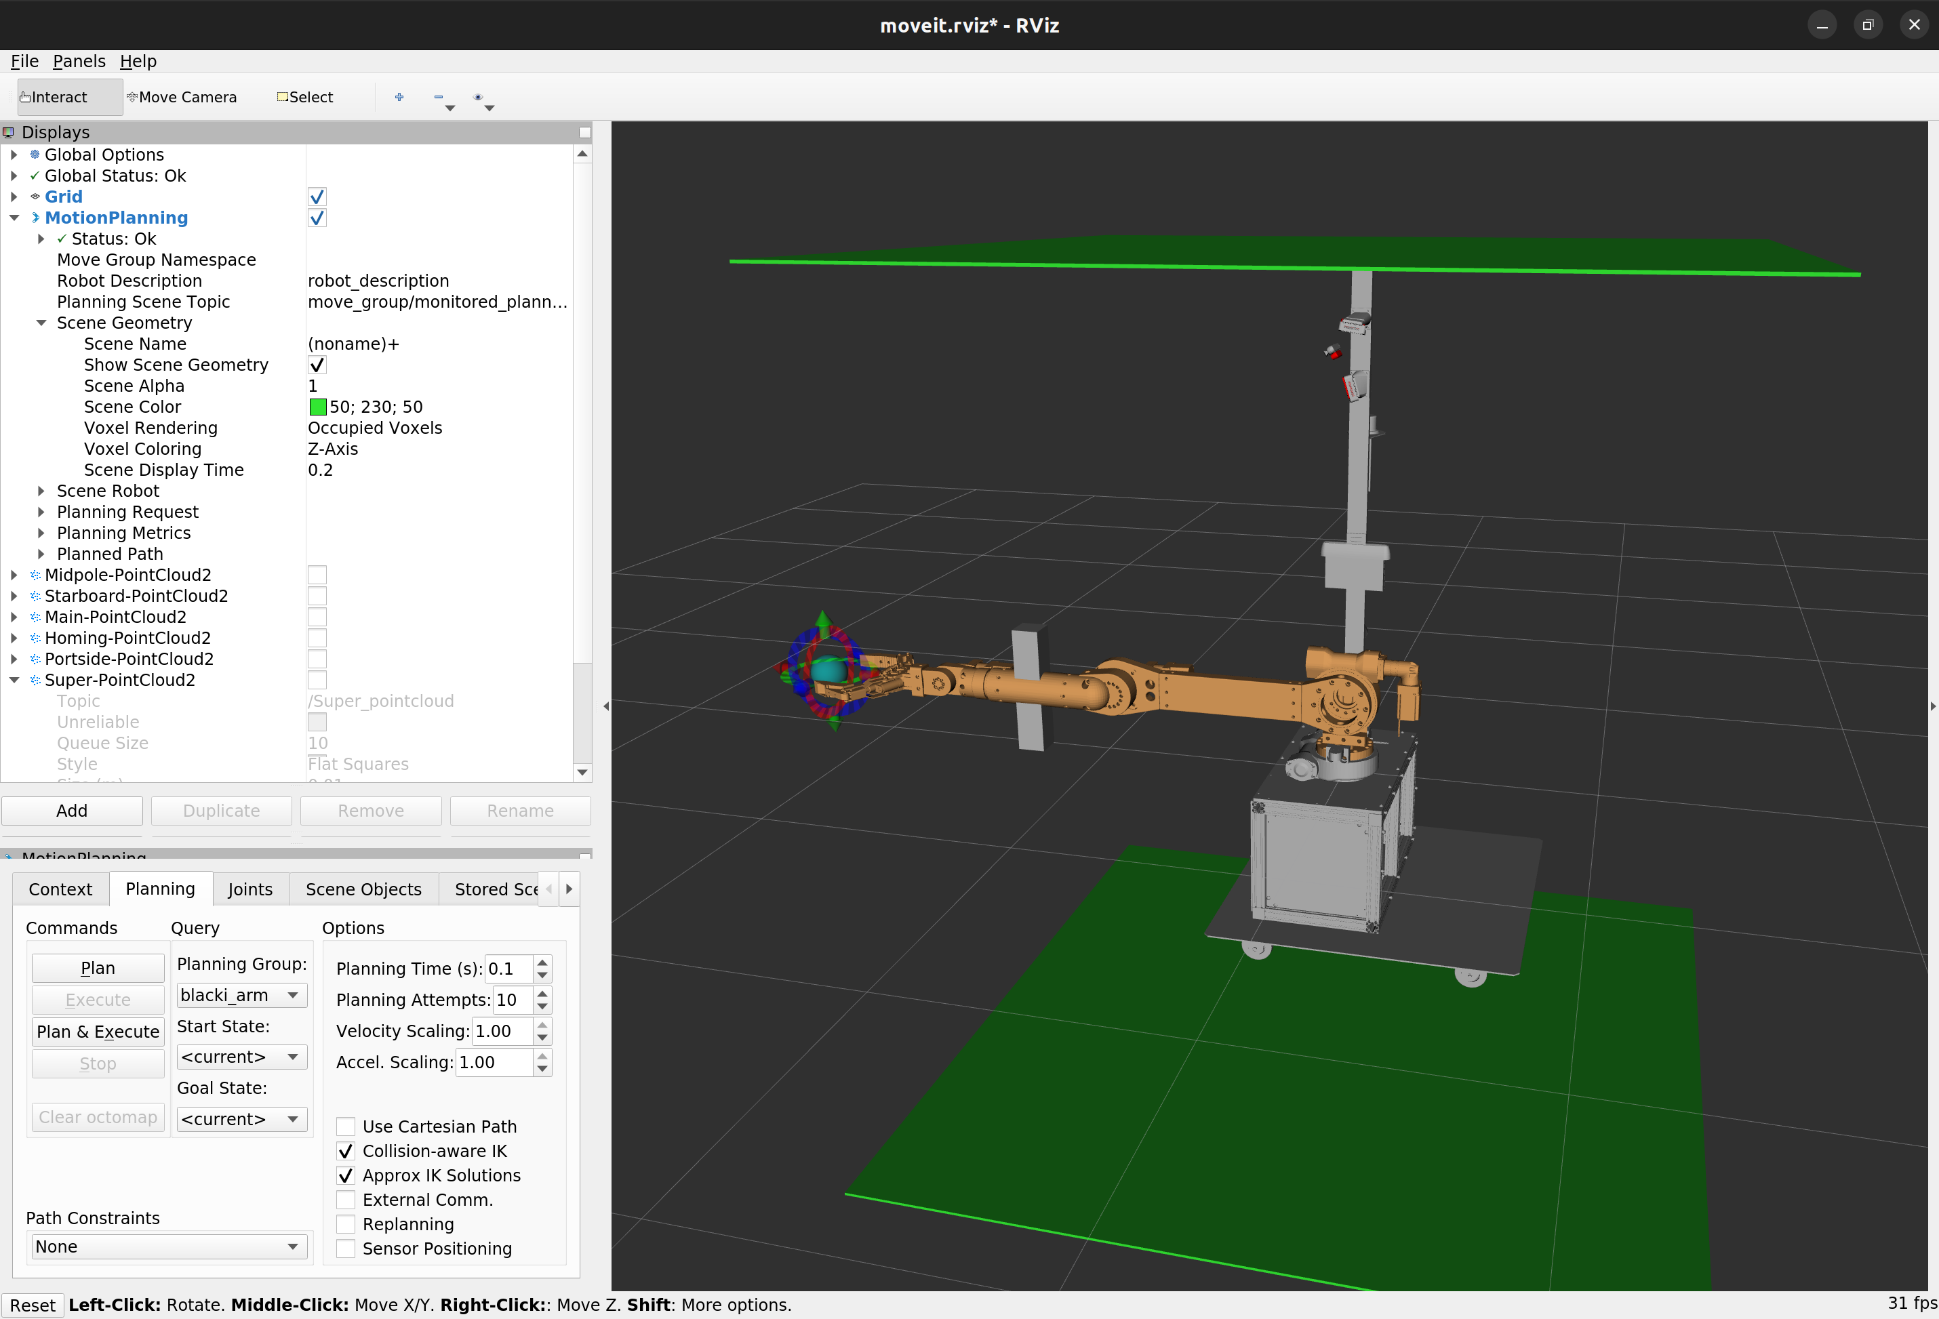1939x1319 pixels.
Task: Switch to the Joints tab
Action: (250, 889)
